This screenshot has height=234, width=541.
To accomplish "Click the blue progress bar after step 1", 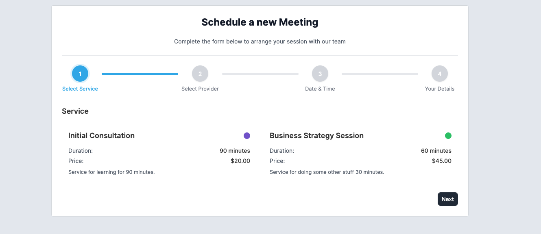I will 140,74.
